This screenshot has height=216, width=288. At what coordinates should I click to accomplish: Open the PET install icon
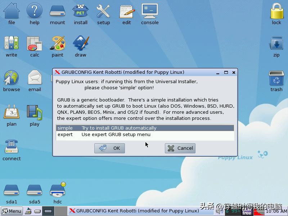click(x=81, y=11)
